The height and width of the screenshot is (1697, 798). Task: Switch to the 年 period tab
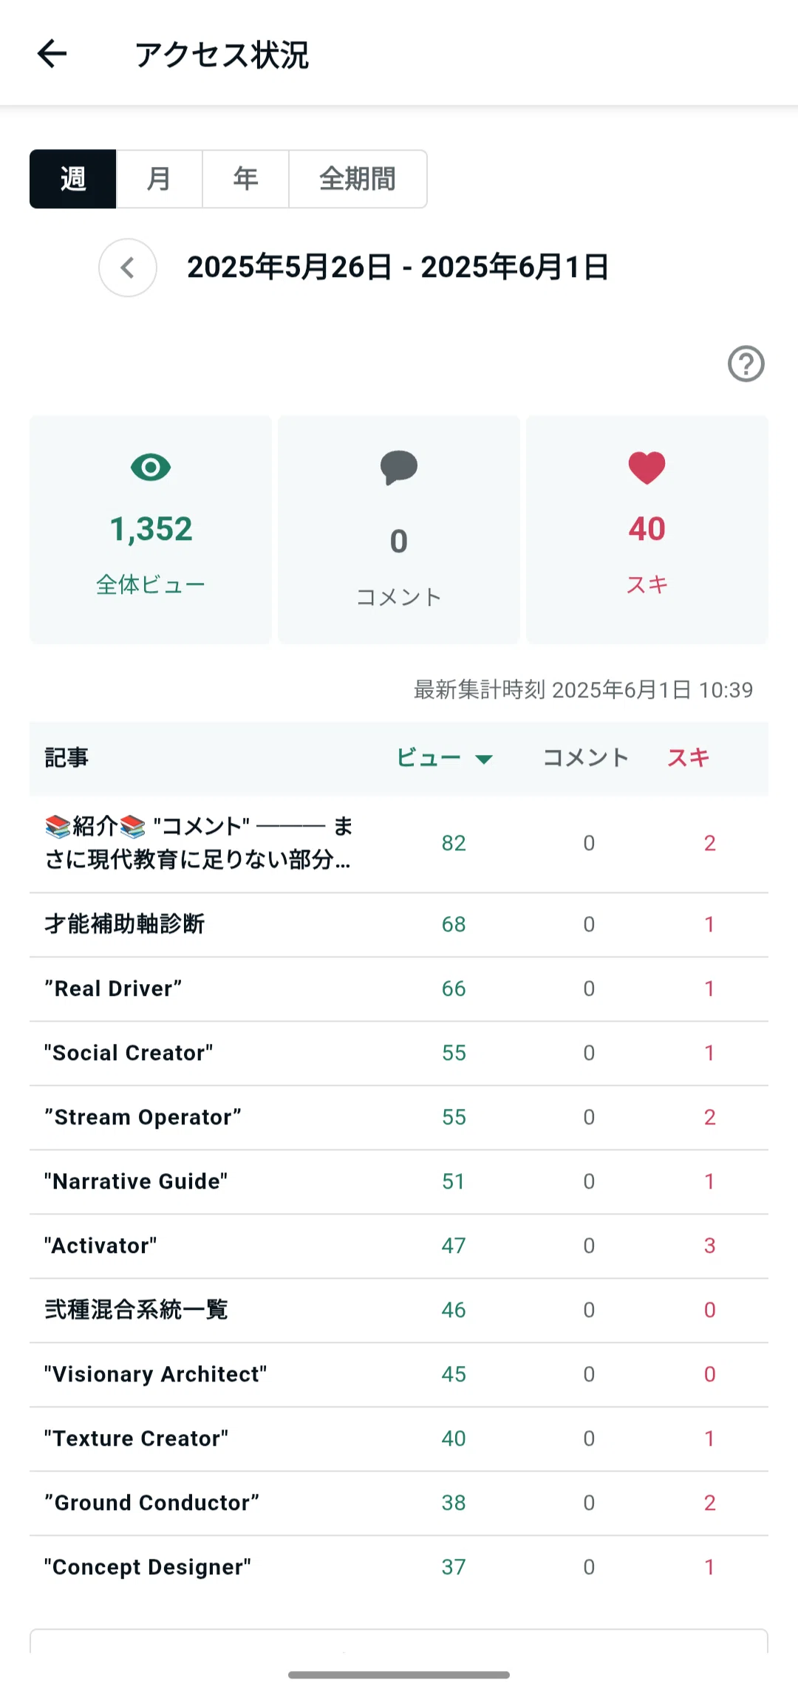coord(245,179)
